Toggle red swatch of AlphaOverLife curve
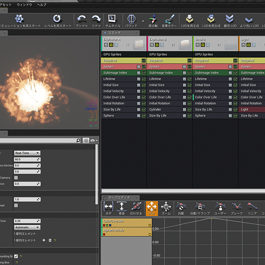This screenshot has width=265, height=265. click(104, 234)
